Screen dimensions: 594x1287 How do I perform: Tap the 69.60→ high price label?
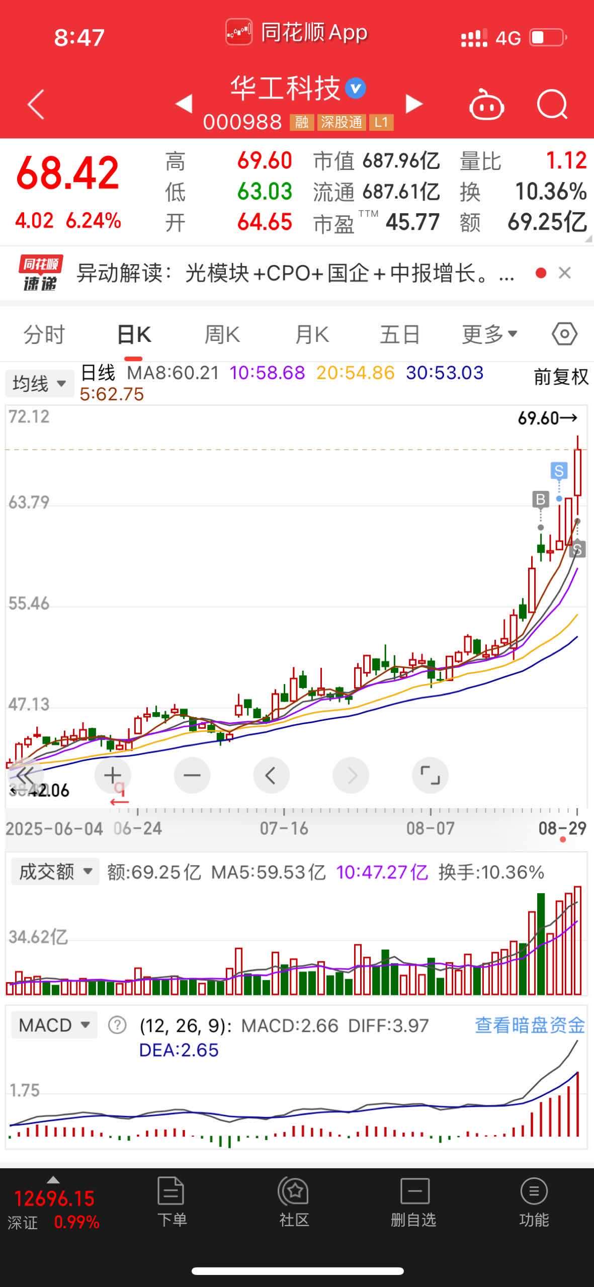(x=547, y=418)
